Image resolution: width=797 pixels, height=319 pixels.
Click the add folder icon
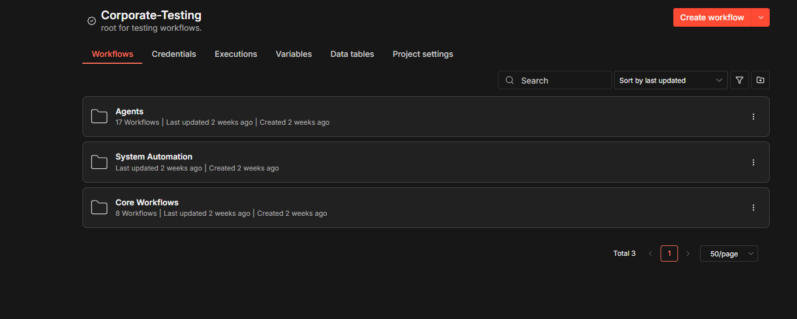point(760,81)
